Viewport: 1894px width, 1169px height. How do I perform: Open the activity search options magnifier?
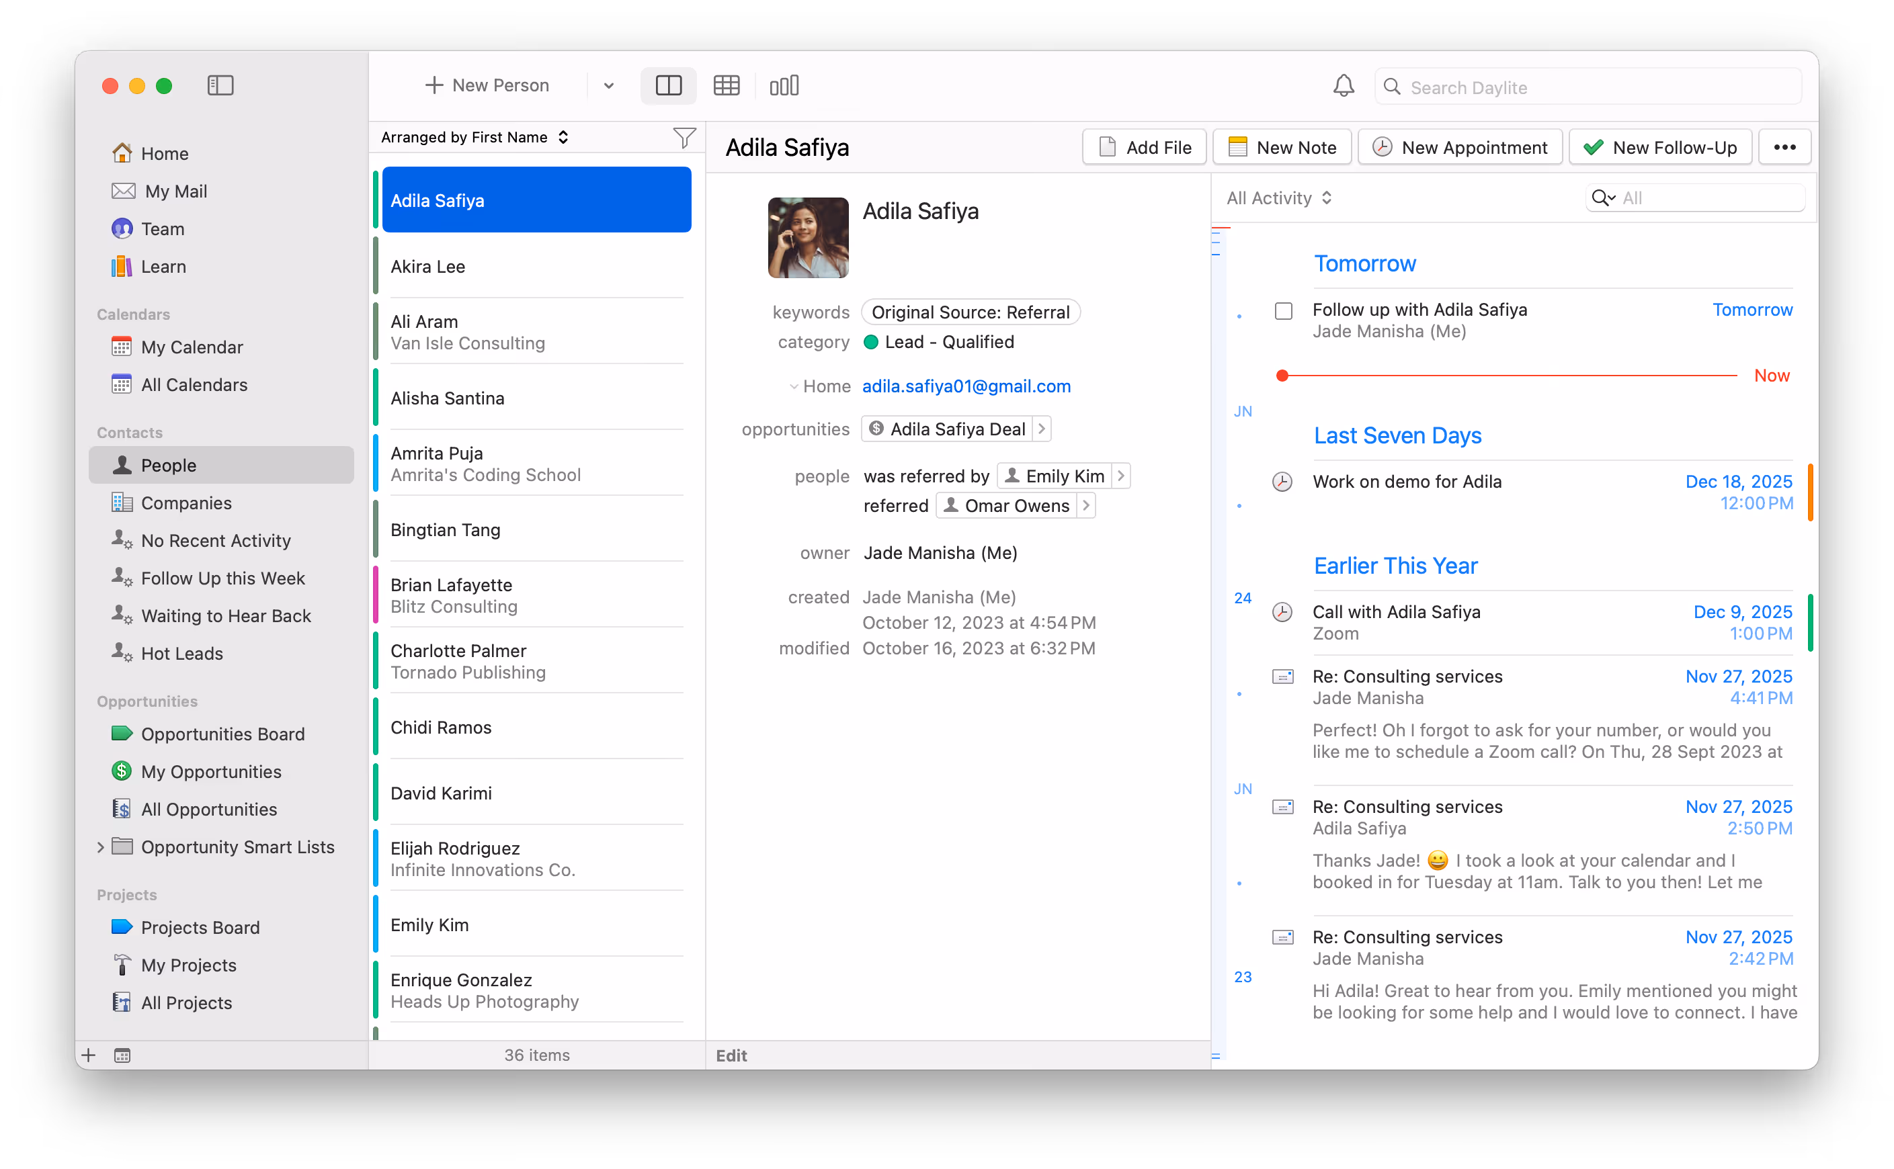pyautogui.click(x=1602, y=199)
